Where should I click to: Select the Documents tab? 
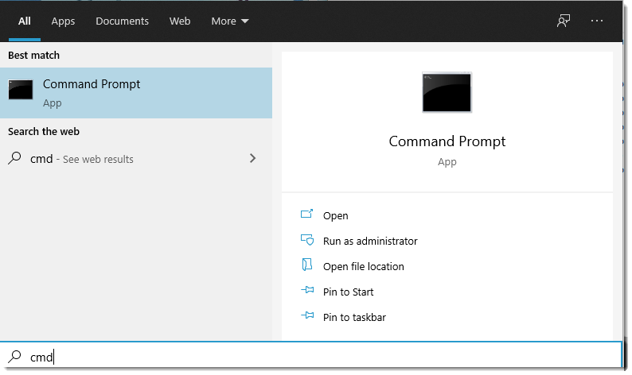pyautogui.click(x=123, y=21)
